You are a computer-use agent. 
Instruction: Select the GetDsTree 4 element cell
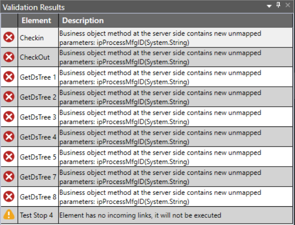click(38, 137)
